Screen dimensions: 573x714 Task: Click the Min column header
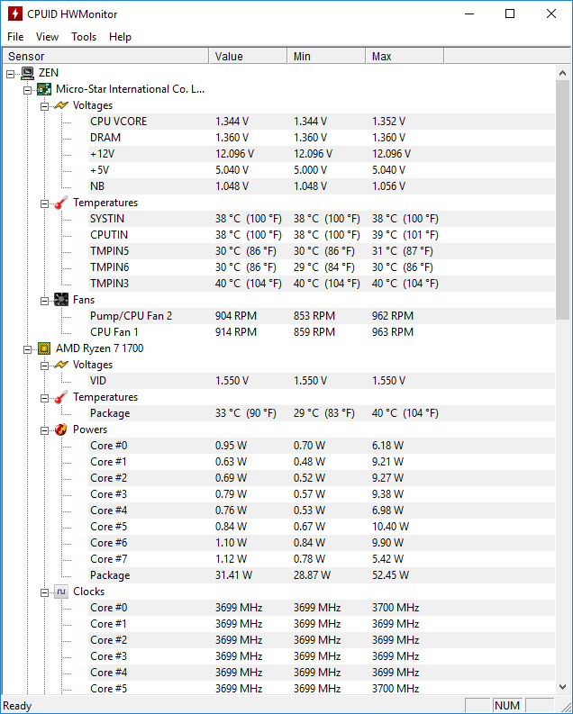click(x=326, y=57)
